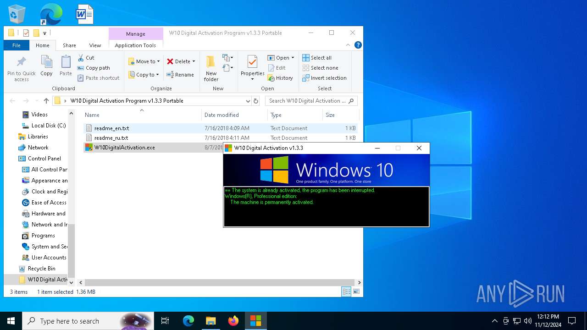Open the Word document on the desktop
587x330 pixels.
[x=85, y=14]
